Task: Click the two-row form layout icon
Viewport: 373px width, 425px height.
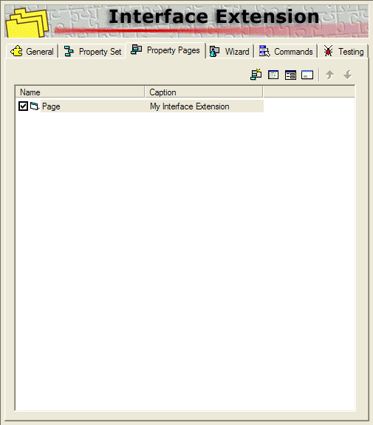Action: pyautogui.click(x=290, y=75)
